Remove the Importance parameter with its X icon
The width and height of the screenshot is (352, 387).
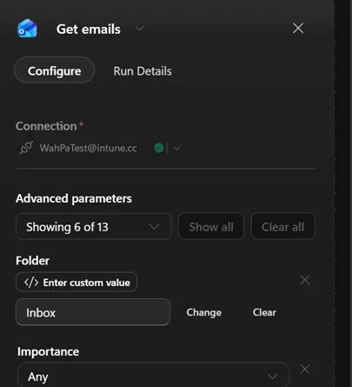[305, 370]
